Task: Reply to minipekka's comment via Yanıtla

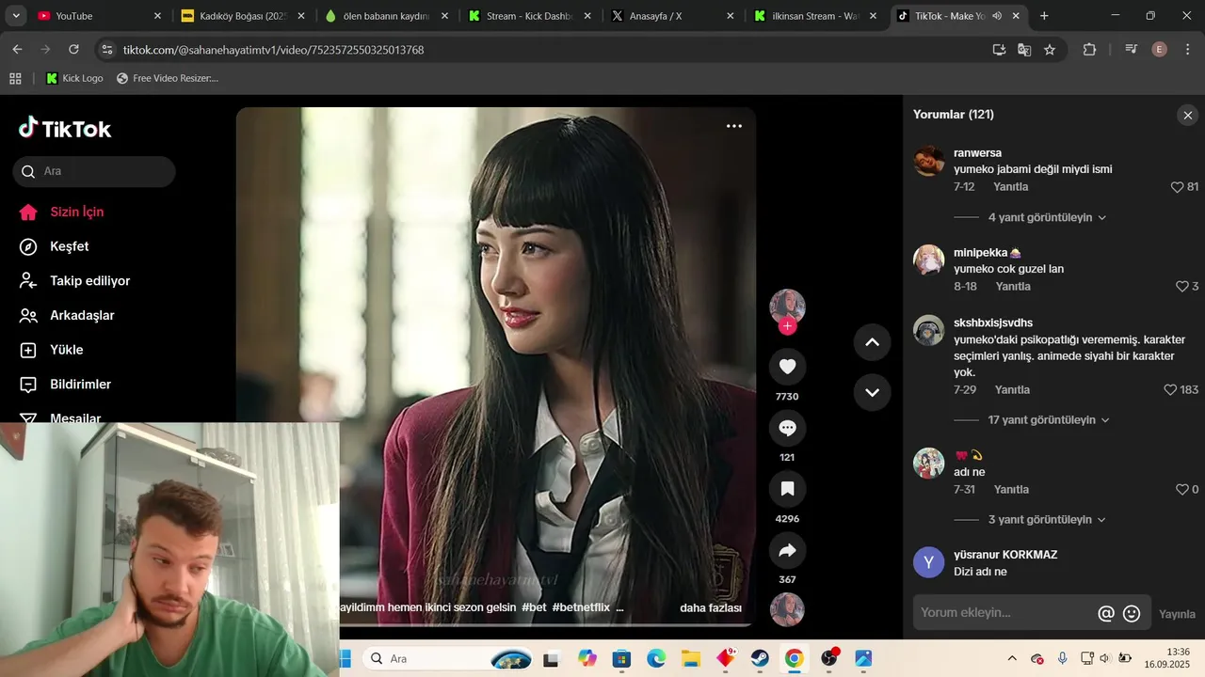Action: (1013, 287)
